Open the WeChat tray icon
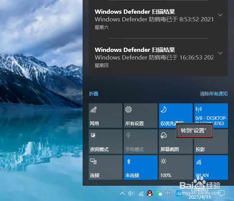Image resolution: width=234 pixels, height=201 pixels. [159, 193]
